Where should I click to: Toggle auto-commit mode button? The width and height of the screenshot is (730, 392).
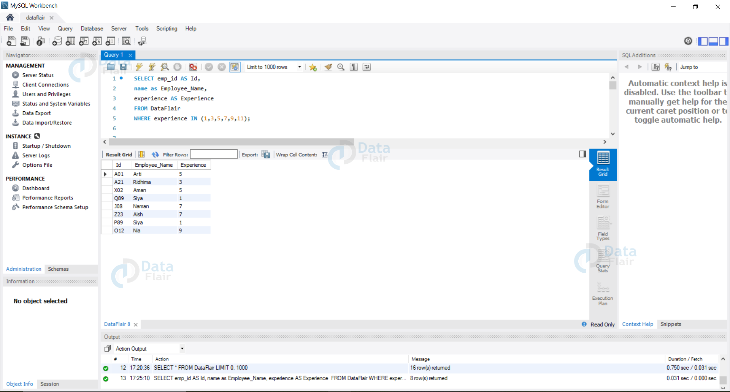(x=235, y=67)
